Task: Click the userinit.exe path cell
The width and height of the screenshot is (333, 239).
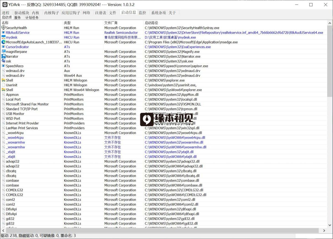Action: (x=171, y=85)
